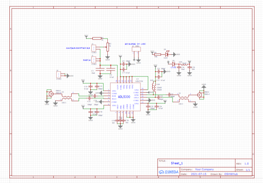This screenshot has height=183, width=263.
Task: Click capacitor C26 symbol
Action: click(156, 106)
